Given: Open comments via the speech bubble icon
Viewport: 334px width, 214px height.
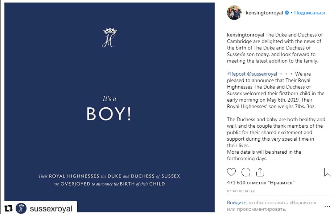Looking at the screenshot, I should [246, 172].
